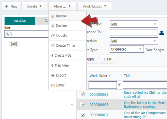
Task: Click the Work Order # filter input
Action: (x=103, y=85)
